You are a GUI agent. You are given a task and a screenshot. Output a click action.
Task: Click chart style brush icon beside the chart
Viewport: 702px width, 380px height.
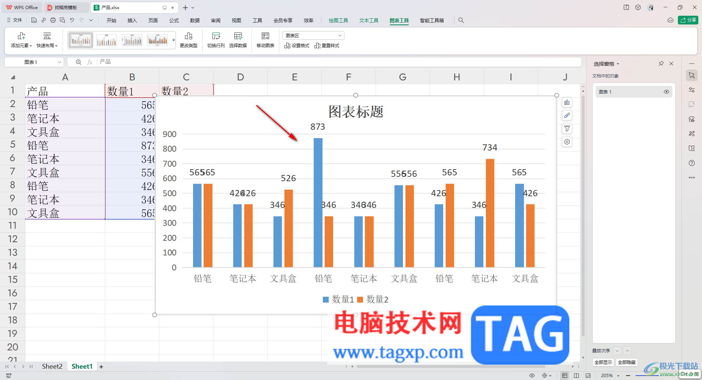[567, 115]
